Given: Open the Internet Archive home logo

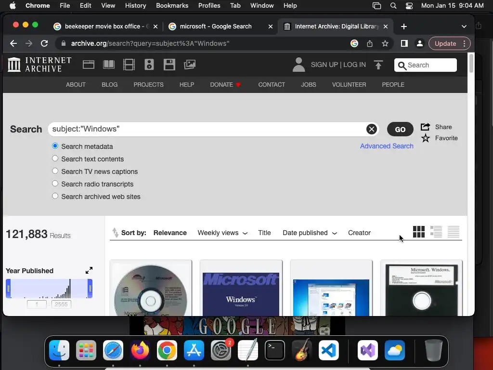Looking at the screenshot, I should click(x=39, y=65).
